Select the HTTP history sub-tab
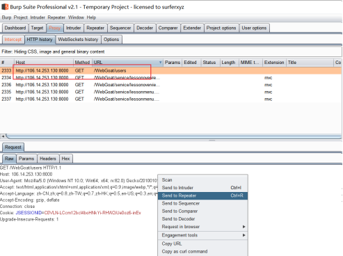The image size is (343, 256). point(40,40)
